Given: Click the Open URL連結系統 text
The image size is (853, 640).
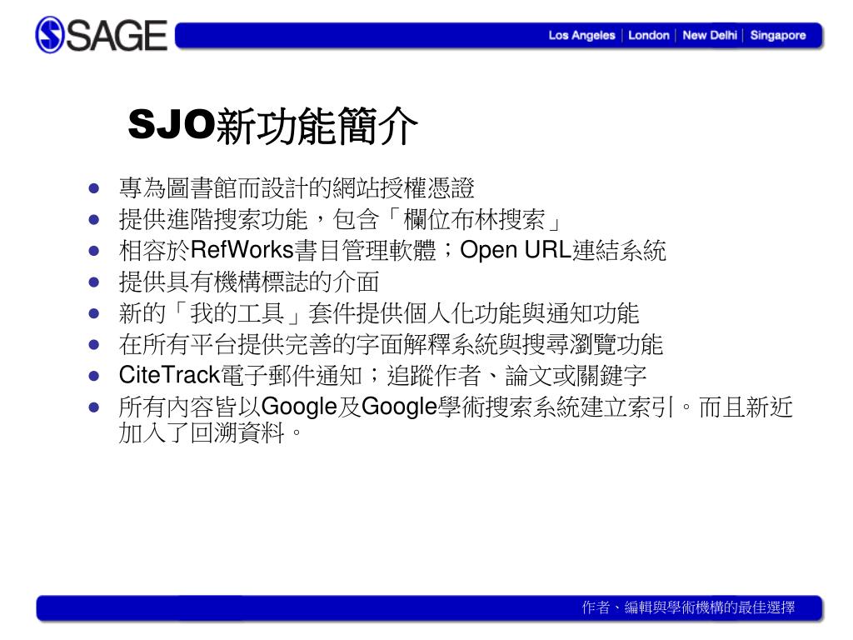Looking at the screenshot, I should pyautogui.click(x=563, y=250).
